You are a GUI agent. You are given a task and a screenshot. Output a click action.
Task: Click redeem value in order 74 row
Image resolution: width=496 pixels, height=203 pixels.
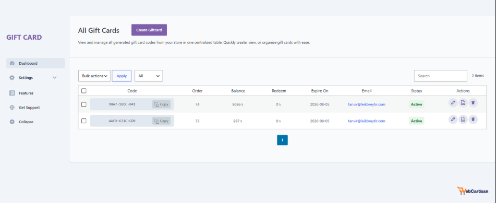coord(279,104)
